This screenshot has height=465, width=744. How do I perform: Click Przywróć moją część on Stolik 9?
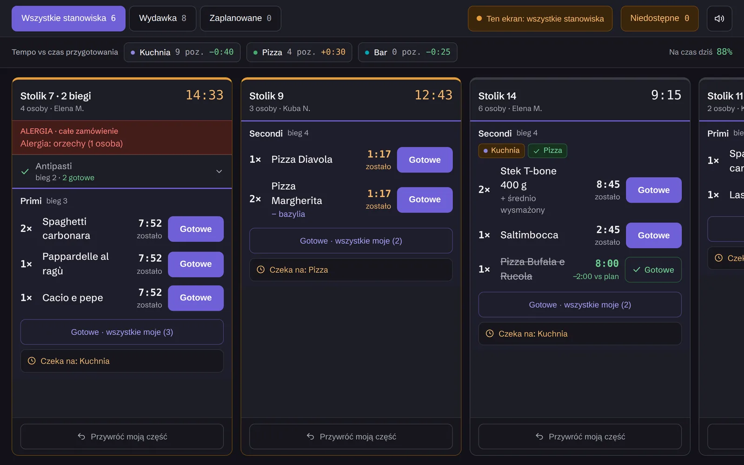coord(351,437)
